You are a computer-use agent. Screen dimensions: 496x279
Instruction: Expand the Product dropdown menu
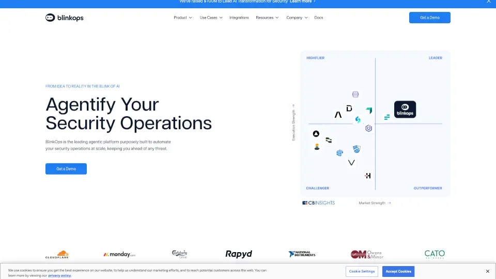183,18
